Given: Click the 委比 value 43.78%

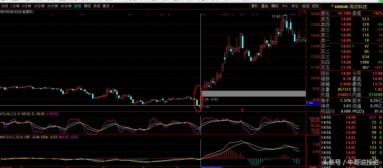Looking at the screenshot, I should coord(344,13).
